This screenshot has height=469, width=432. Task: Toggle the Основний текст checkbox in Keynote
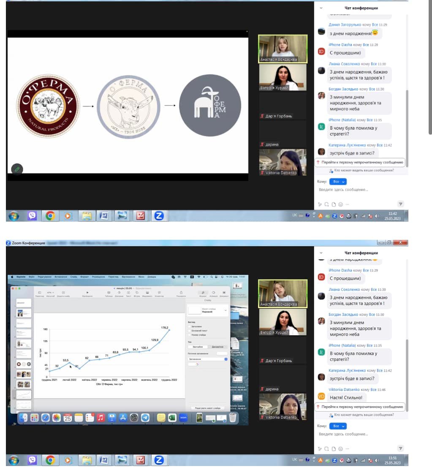click(x=190, y=331)
